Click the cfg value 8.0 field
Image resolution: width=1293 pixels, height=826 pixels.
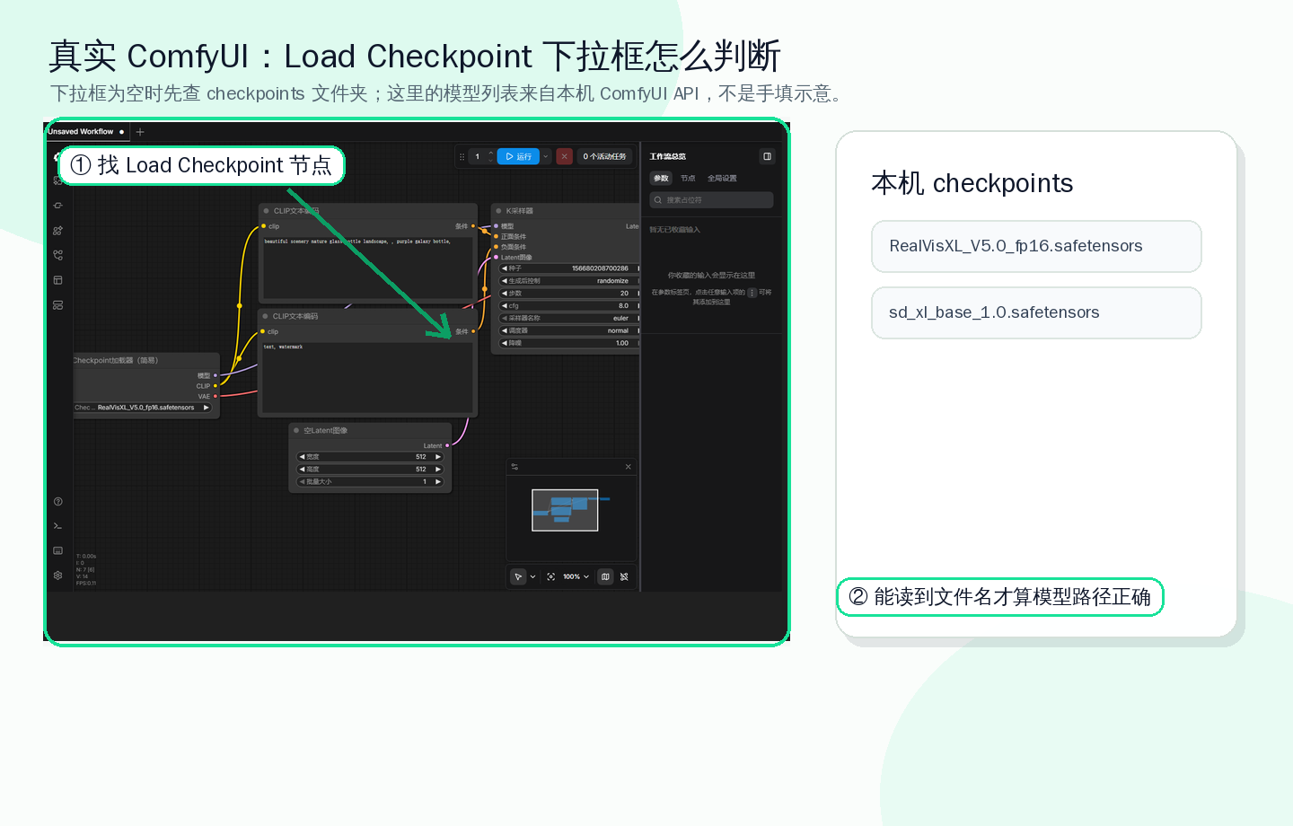coord(569,306)
